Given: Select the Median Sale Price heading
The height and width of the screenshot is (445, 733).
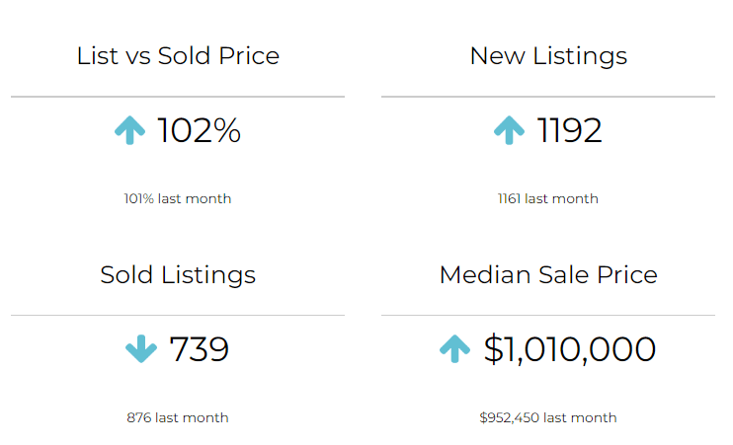Looking at the screenshot, I should coord(548,275).
